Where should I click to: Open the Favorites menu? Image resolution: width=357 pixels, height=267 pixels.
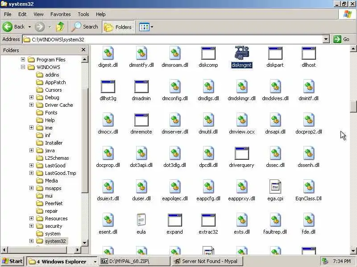61,14
